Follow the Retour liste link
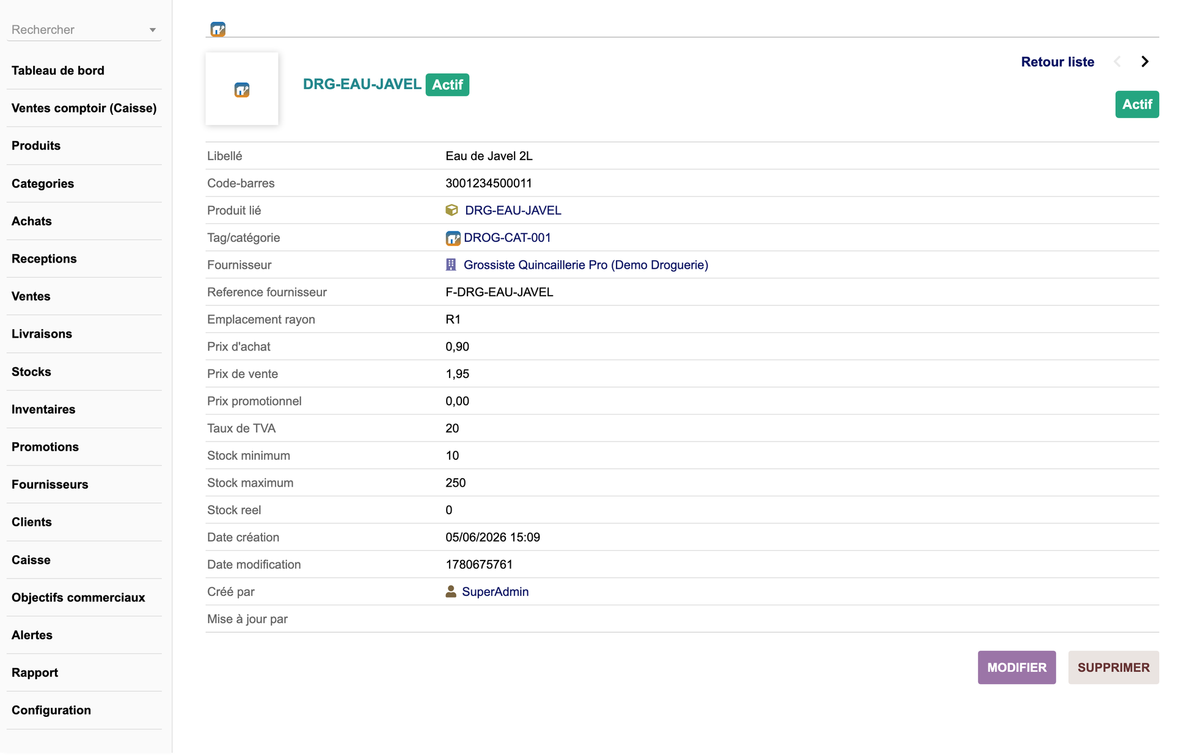Screen dimensions: 1189x756 coord(1058,62)
